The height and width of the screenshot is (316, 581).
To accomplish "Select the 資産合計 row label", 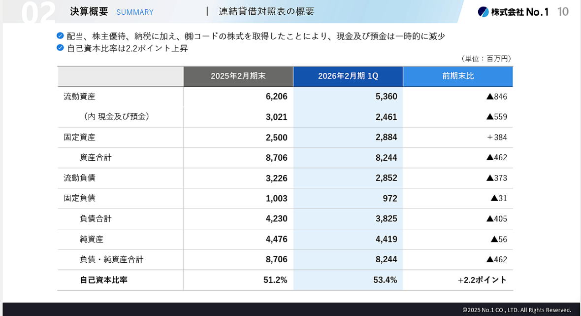I will [96, 157].
